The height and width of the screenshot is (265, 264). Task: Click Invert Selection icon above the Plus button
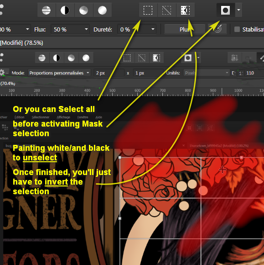[x=185, y=10]
